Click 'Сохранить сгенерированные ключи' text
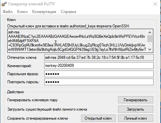Image resolution: width=161 pixels, height=123 pixels. [x=38, y=118]
